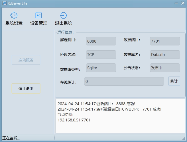This screenshot has width=187, height=142.
Task: Click the 统计 button
Action: pos(174,81)
